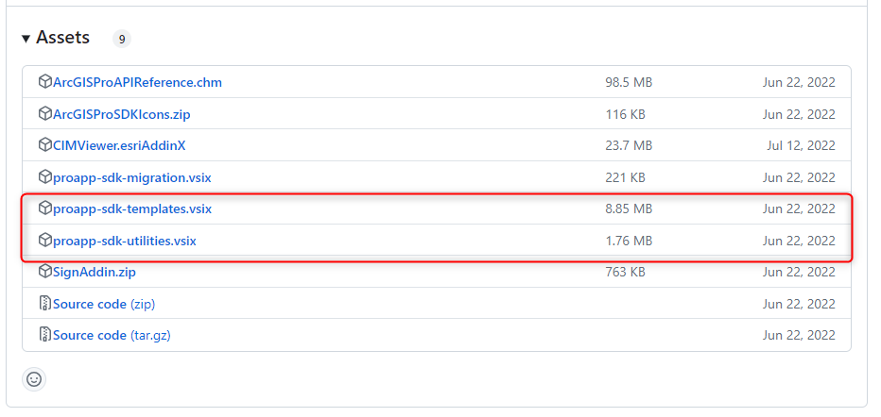This screenshot has height=417, width=881.
Task: Click the zip file icon beside Source code (zip)
Action: tap(44, 304)
